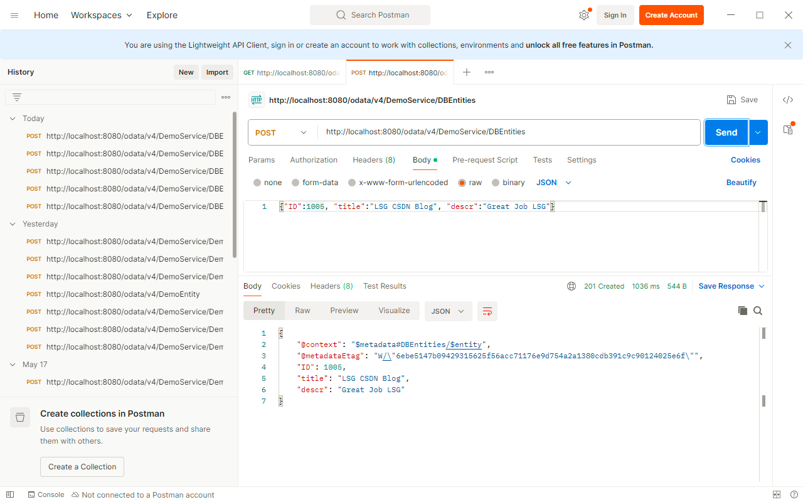803x502 pixels.
Task: Click the Send button
Action: coord(726,132)
